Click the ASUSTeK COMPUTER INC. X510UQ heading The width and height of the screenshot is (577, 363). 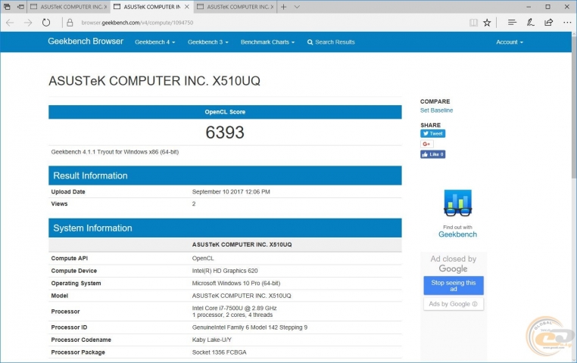154,81
